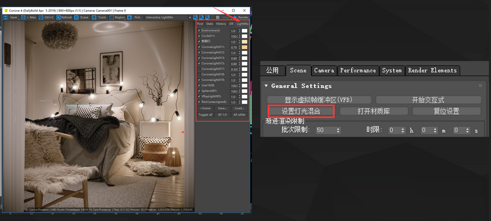Enable the CoronaLight017 checkbox
The height and width of the screenshot is (221, 491).
199,69
